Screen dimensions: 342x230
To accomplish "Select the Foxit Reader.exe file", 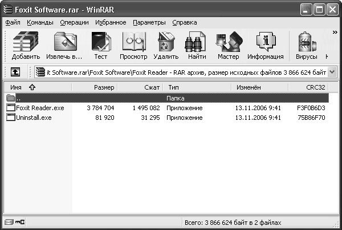I will pyautogui.click(x=40, y=108).
